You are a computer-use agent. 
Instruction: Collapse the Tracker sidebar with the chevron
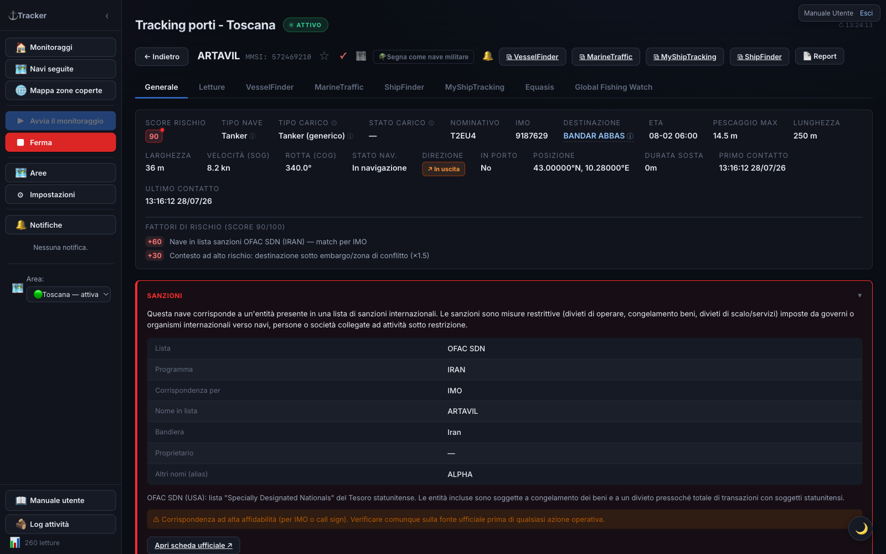click(107, 16)
